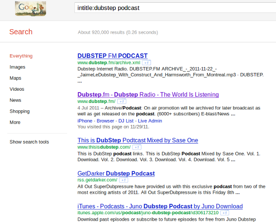The image size is (276, 222).
Task: Switch to Maps results
Action: (x=16, y=78)
